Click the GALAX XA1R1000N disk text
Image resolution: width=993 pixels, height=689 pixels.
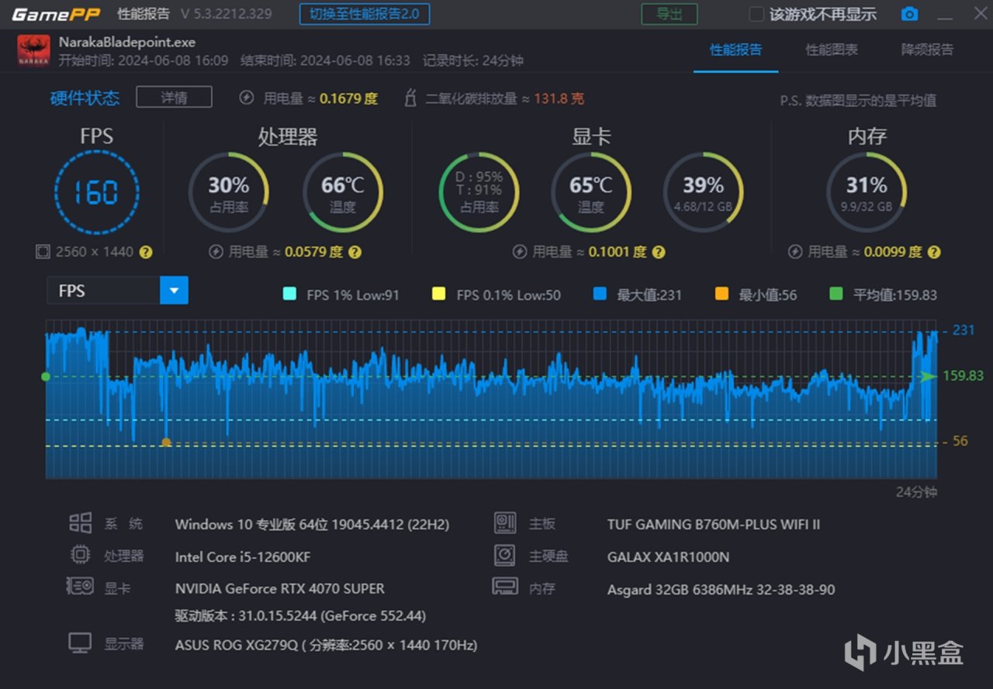point(668,556)
